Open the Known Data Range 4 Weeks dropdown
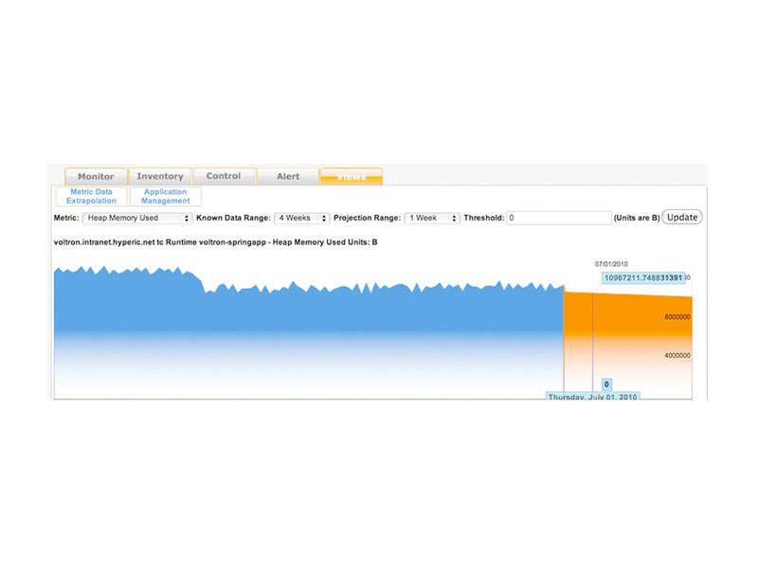Viewport: 758px width, 568px height. click(x=301, y=219)
